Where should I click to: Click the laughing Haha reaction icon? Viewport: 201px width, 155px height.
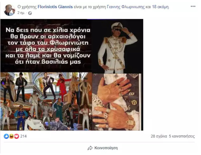click(12, 136)
